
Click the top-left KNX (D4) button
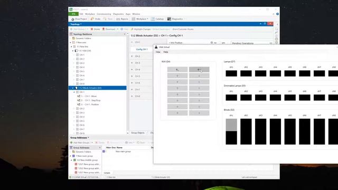point(177,69)
